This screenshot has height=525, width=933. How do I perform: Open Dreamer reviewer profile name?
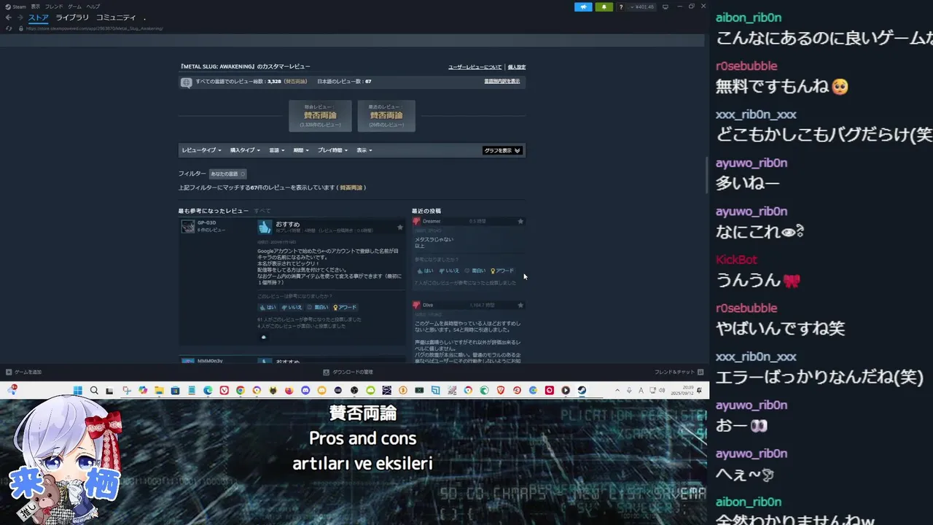432,221
